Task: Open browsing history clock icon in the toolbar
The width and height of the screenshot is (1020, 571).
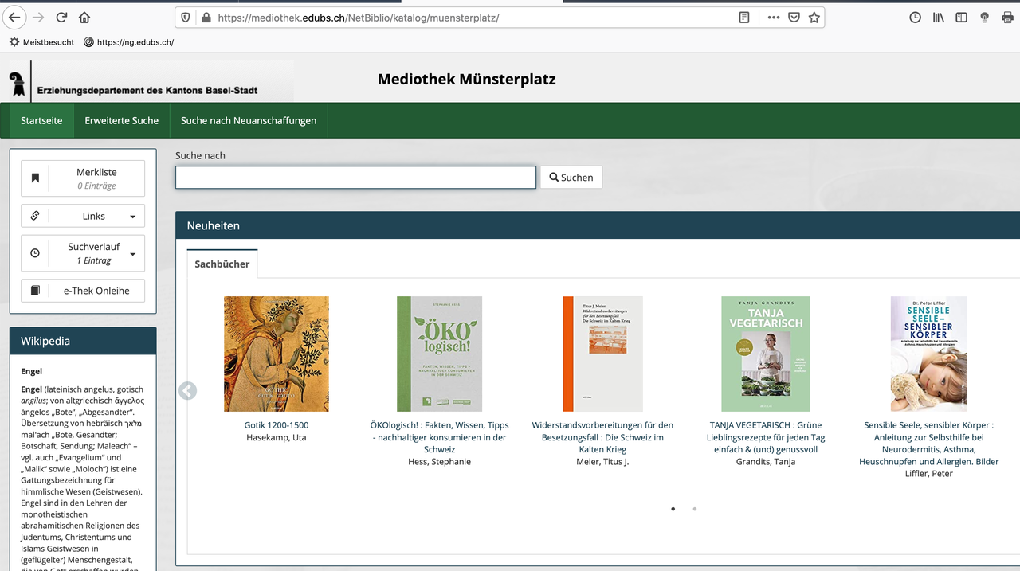Action: click(x=916, y=17)
